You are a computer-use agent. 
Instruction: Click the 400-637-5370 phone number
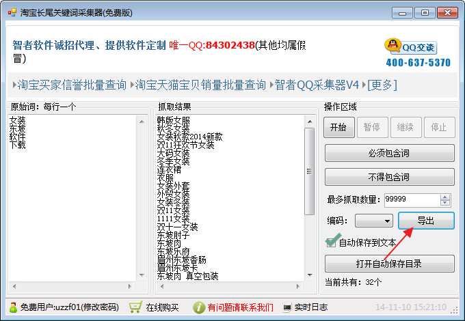coord(418,63)
